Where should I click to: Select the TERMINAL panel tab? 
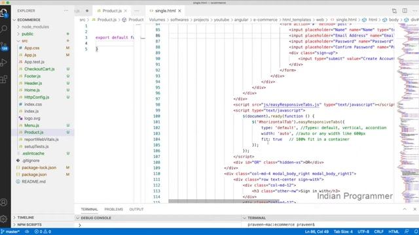[x=90, y=209]
